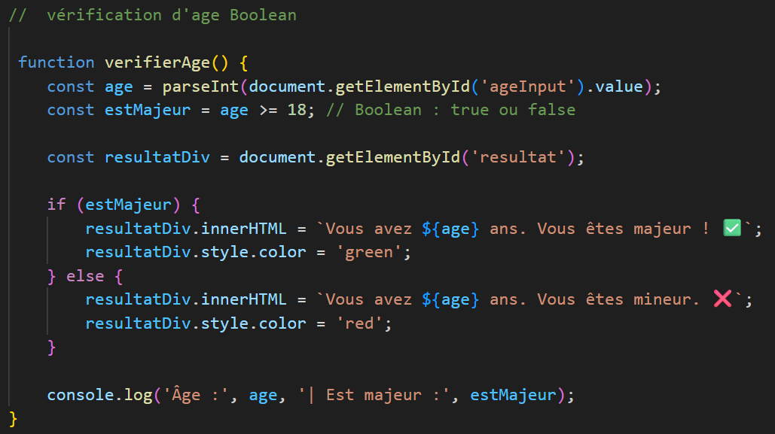Place cursor on the function keyword
This screenshot has width=775, height=434.
pyautogui.click(x=56, y=62)
